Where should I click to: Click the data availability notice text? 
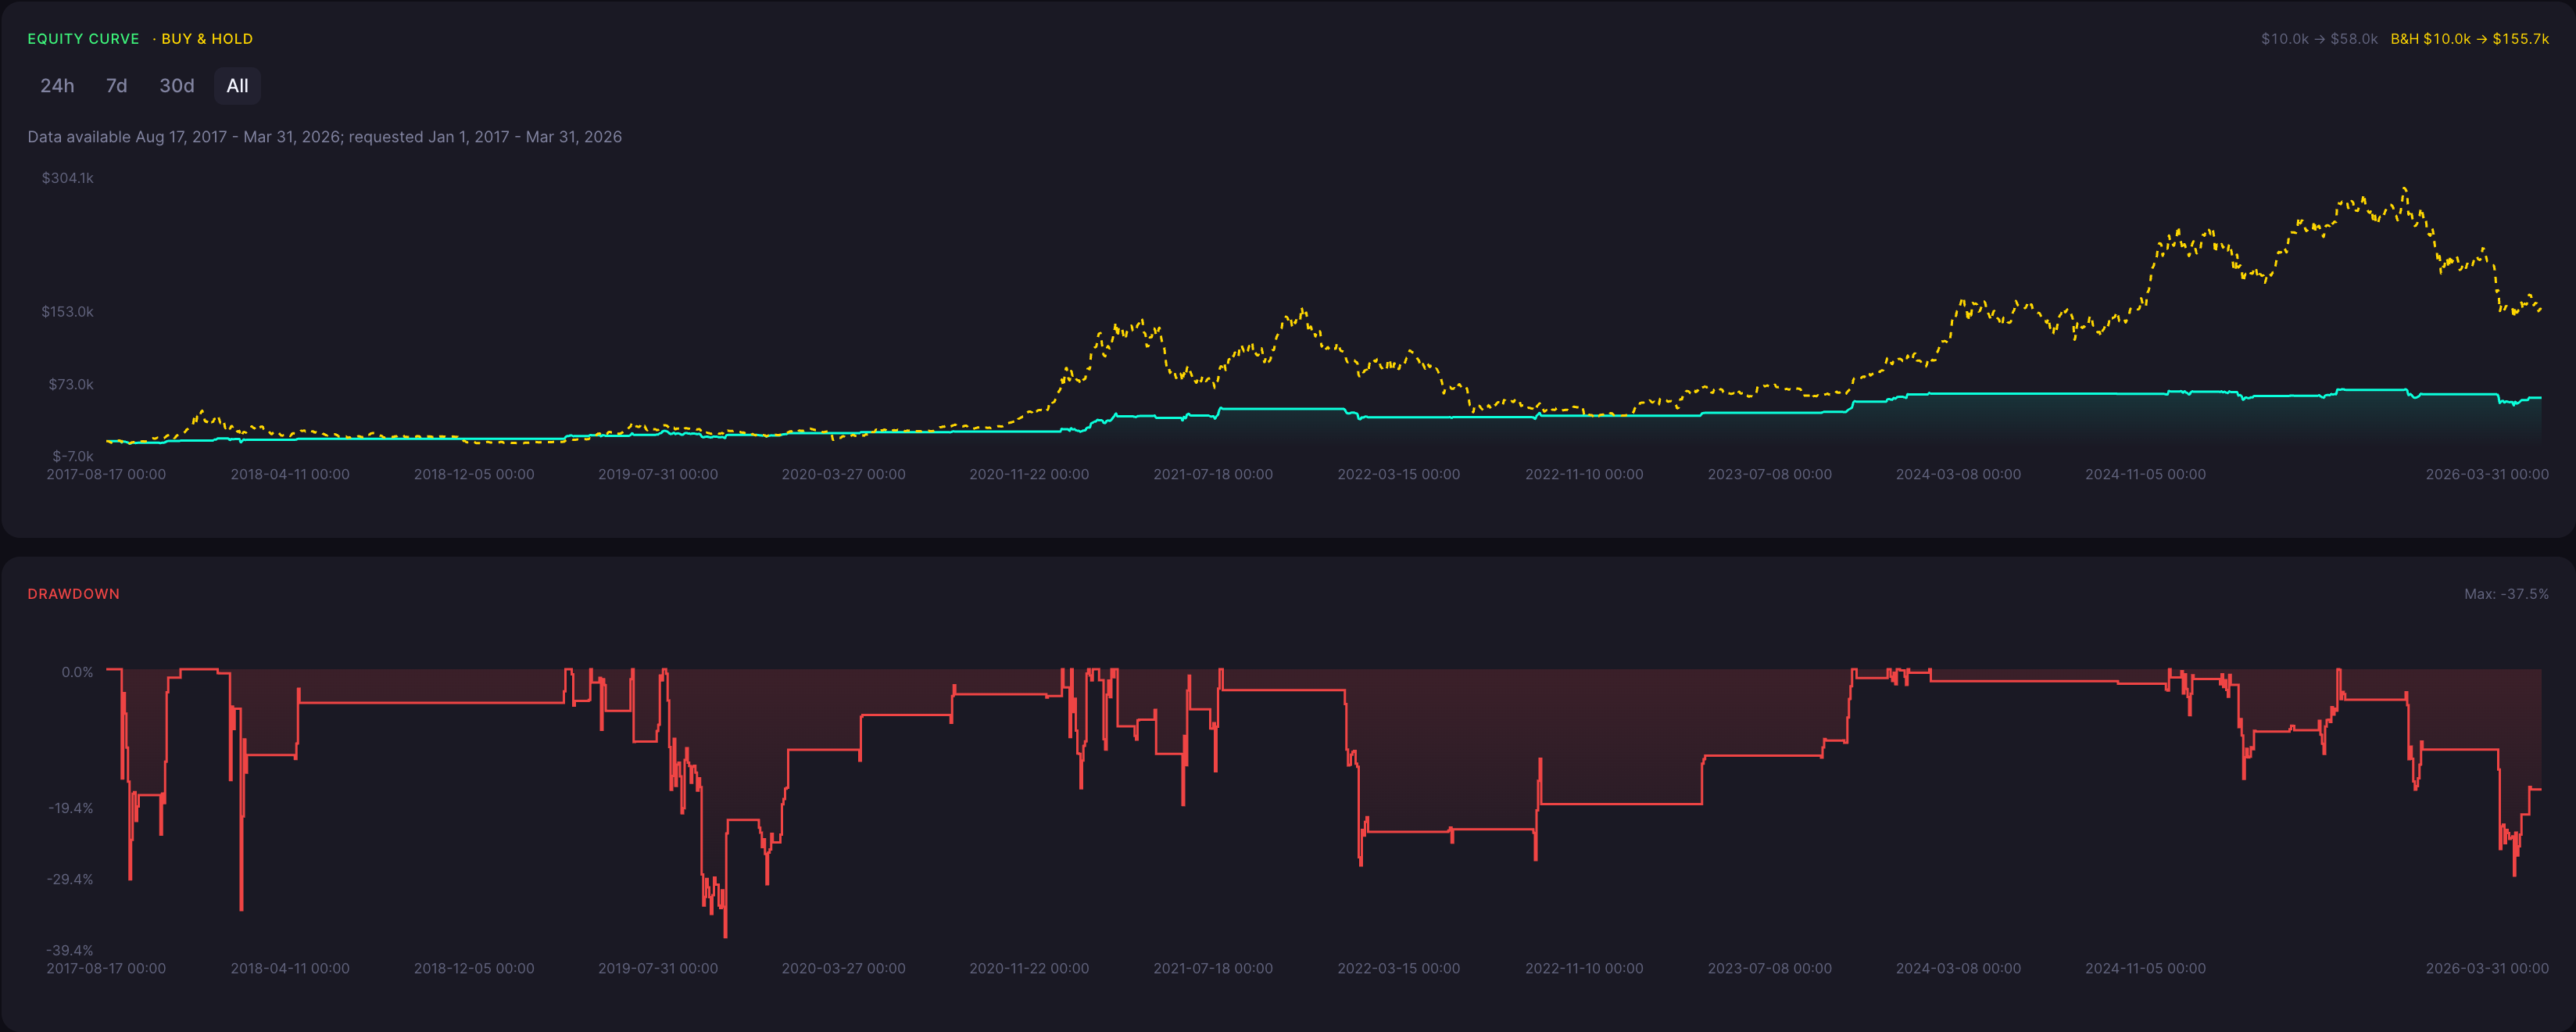324,137
